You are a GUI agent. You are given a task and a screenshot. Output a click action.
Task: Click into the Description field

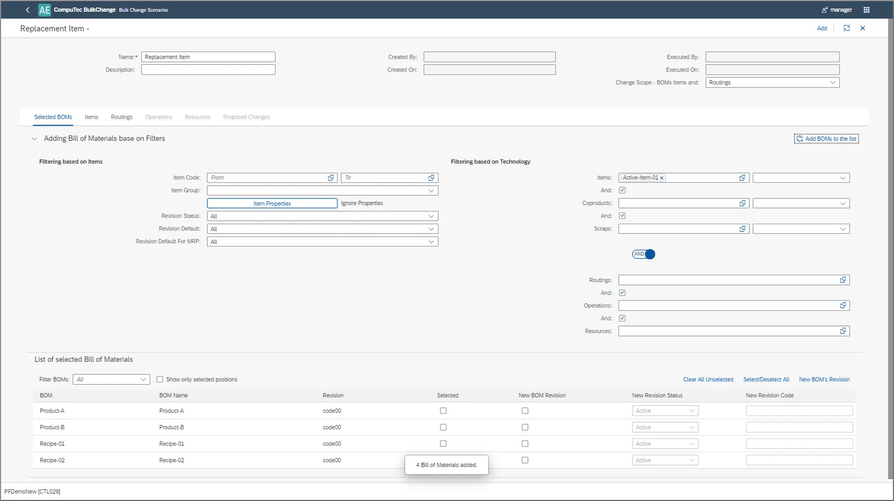pyautogui.click(x=208, y=70)
